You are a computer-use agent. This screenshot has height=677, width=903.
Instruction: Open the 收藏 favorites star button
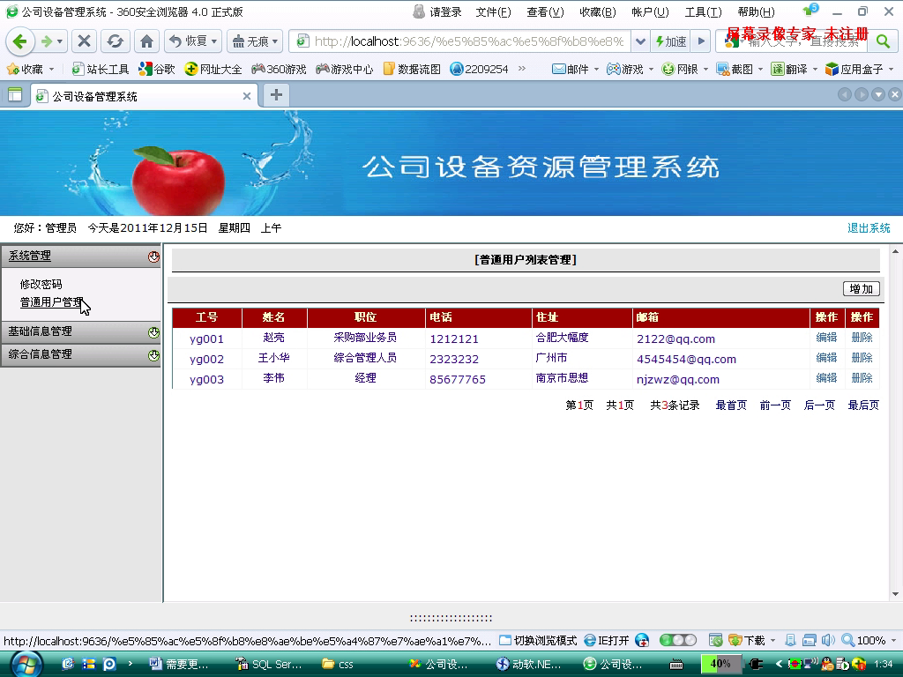click(25, 69)
